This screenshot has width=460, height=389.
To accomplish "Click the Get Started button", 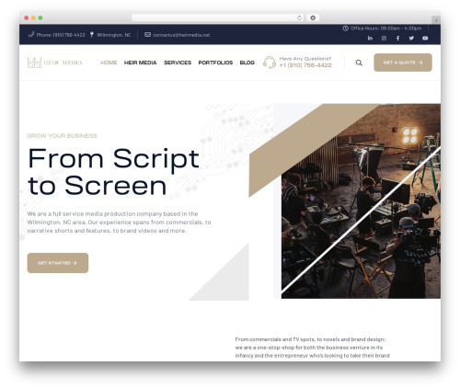I will coord(58,263).
